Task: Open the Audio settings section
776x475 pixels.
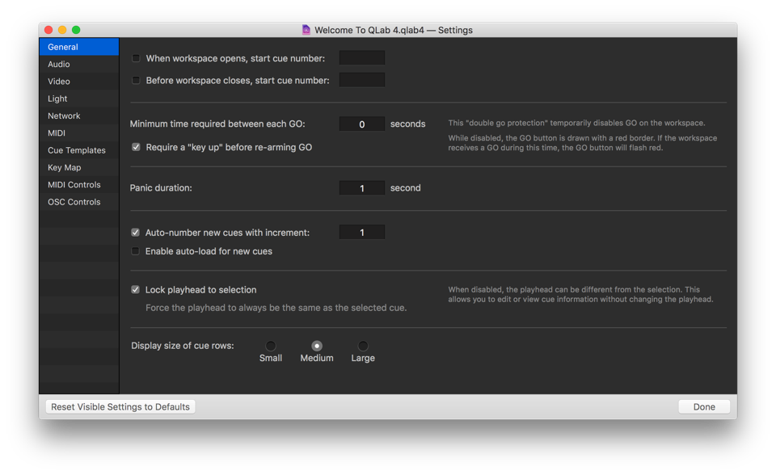Action: 59,64
